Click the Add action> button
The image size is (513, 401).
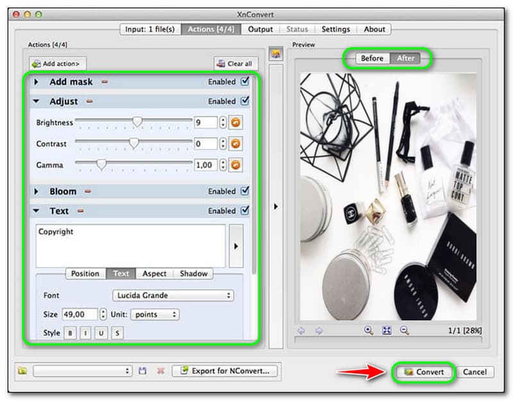[x=58, y=63]
